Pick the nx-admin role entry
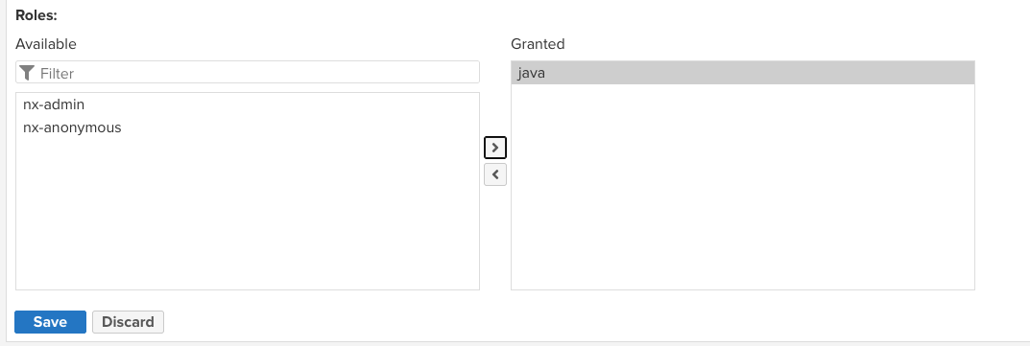 (x=248, y=104)
